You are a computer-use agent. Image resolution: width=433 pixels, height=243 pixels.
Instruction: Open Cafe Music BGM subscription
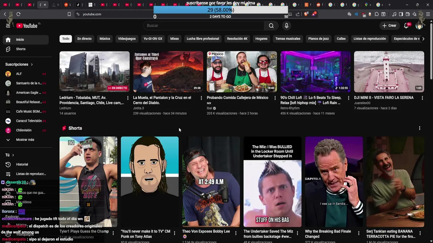pyautogui.click(x=25, y=111)
